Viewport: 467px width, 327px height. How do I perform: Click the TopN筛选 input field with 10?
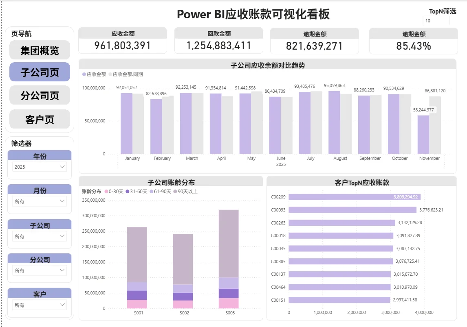[436, 20]
